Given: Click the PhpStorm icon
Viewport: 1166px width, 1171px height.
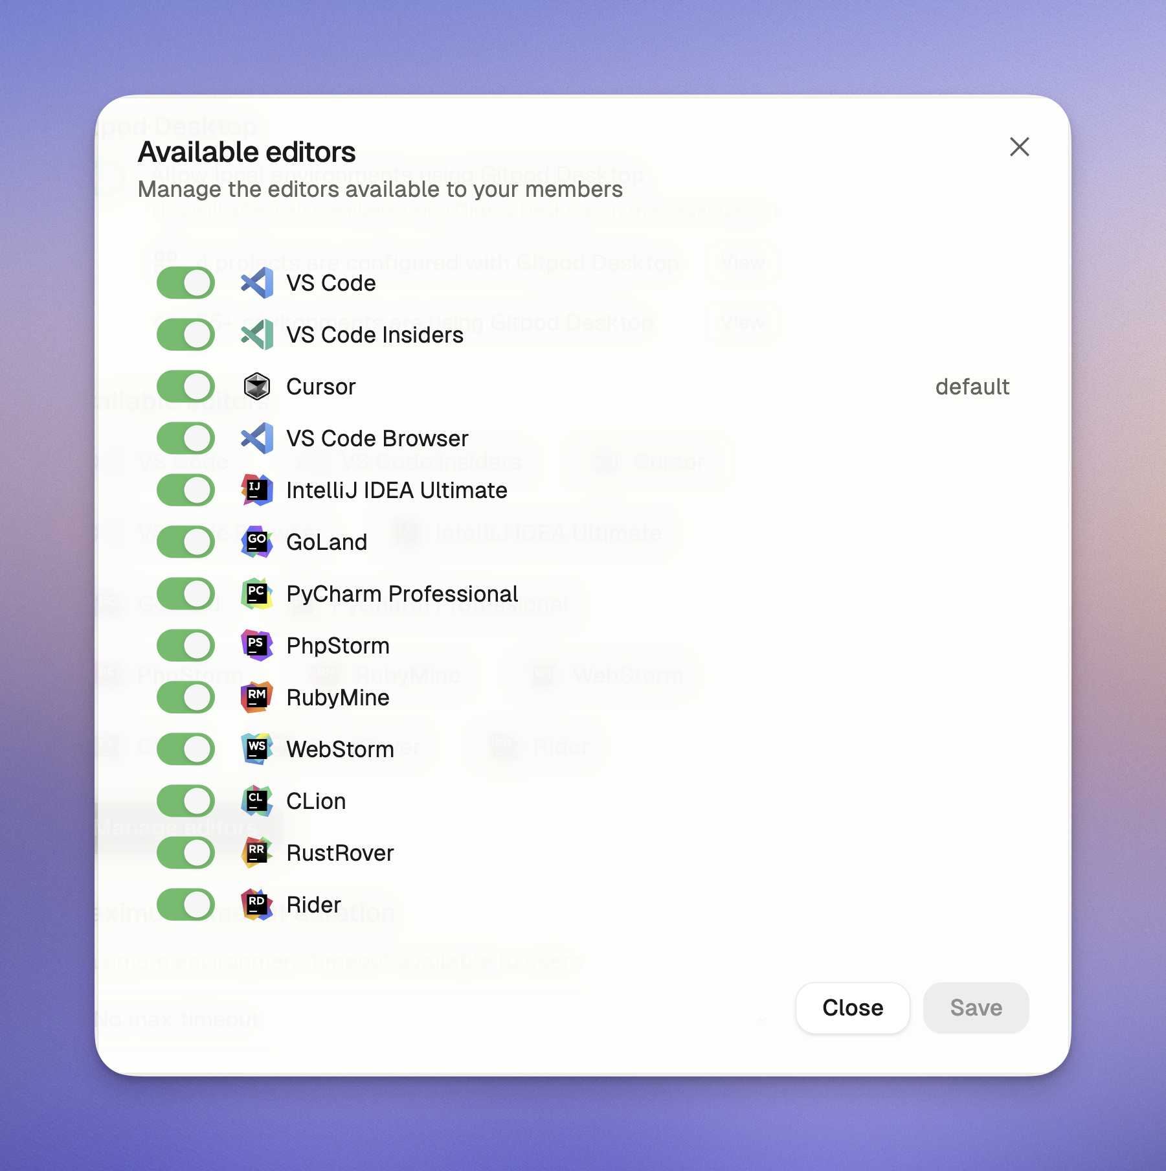Looking at the screenshot, I should point(257,646).
